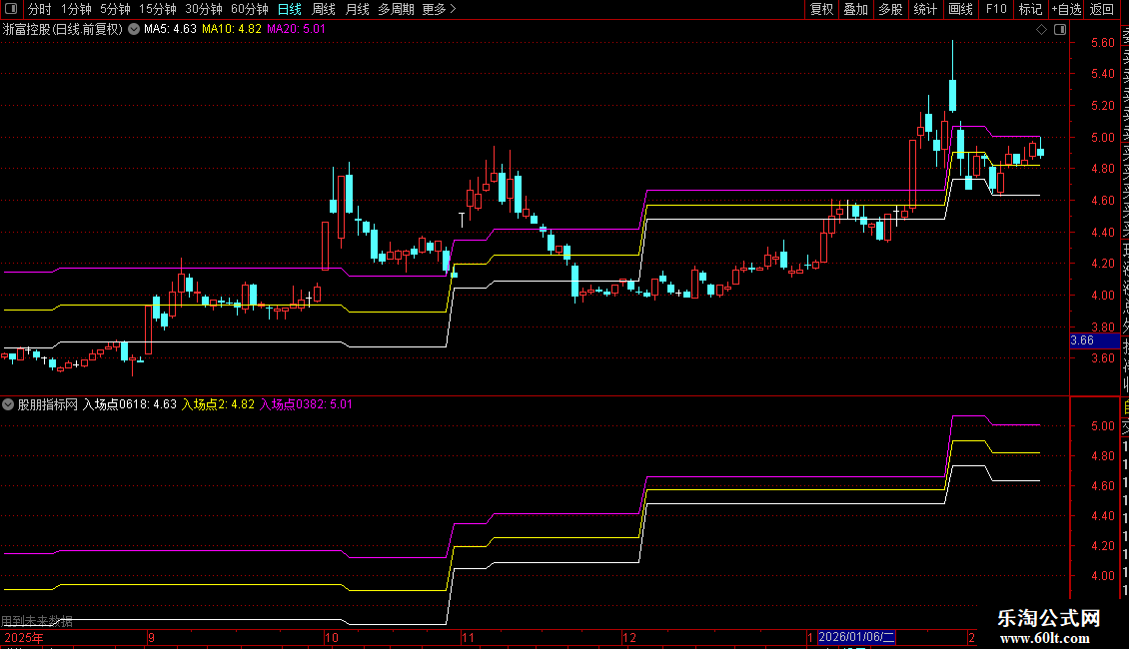Select the 1分钟 period tab
This screenshot has width=1129, height=649.
click(76, 9)
